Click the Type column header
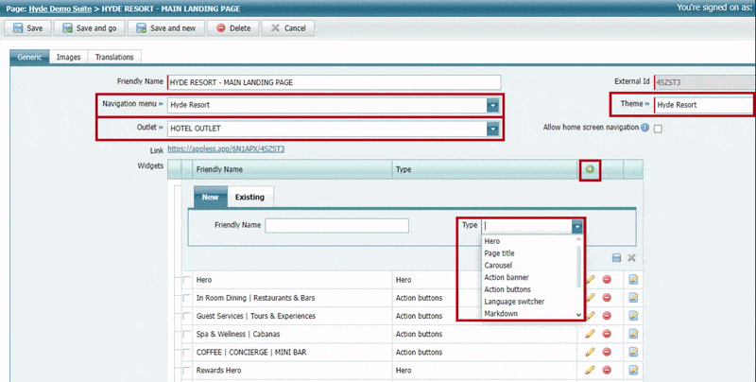756x382 pixels. [x=485, y=169]
